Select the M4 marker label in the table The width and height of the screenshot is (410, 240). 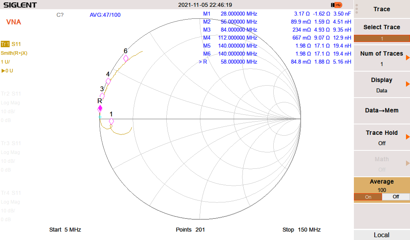click(206, 38)
